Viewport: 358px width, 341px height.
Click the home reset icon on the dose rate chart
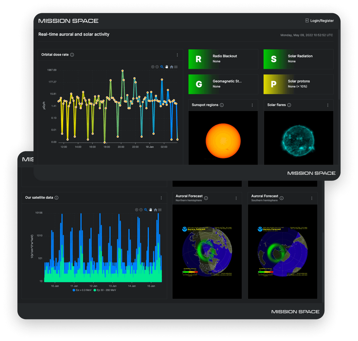click(x=172, y=67)
